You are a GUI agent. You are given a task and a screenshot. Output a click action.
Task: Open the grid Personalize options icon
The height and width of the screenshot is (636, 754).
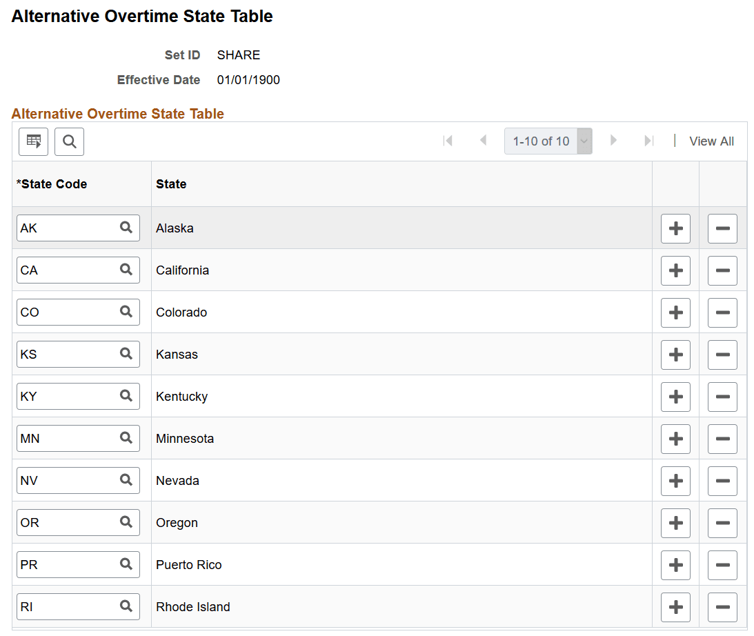[33, 141]
